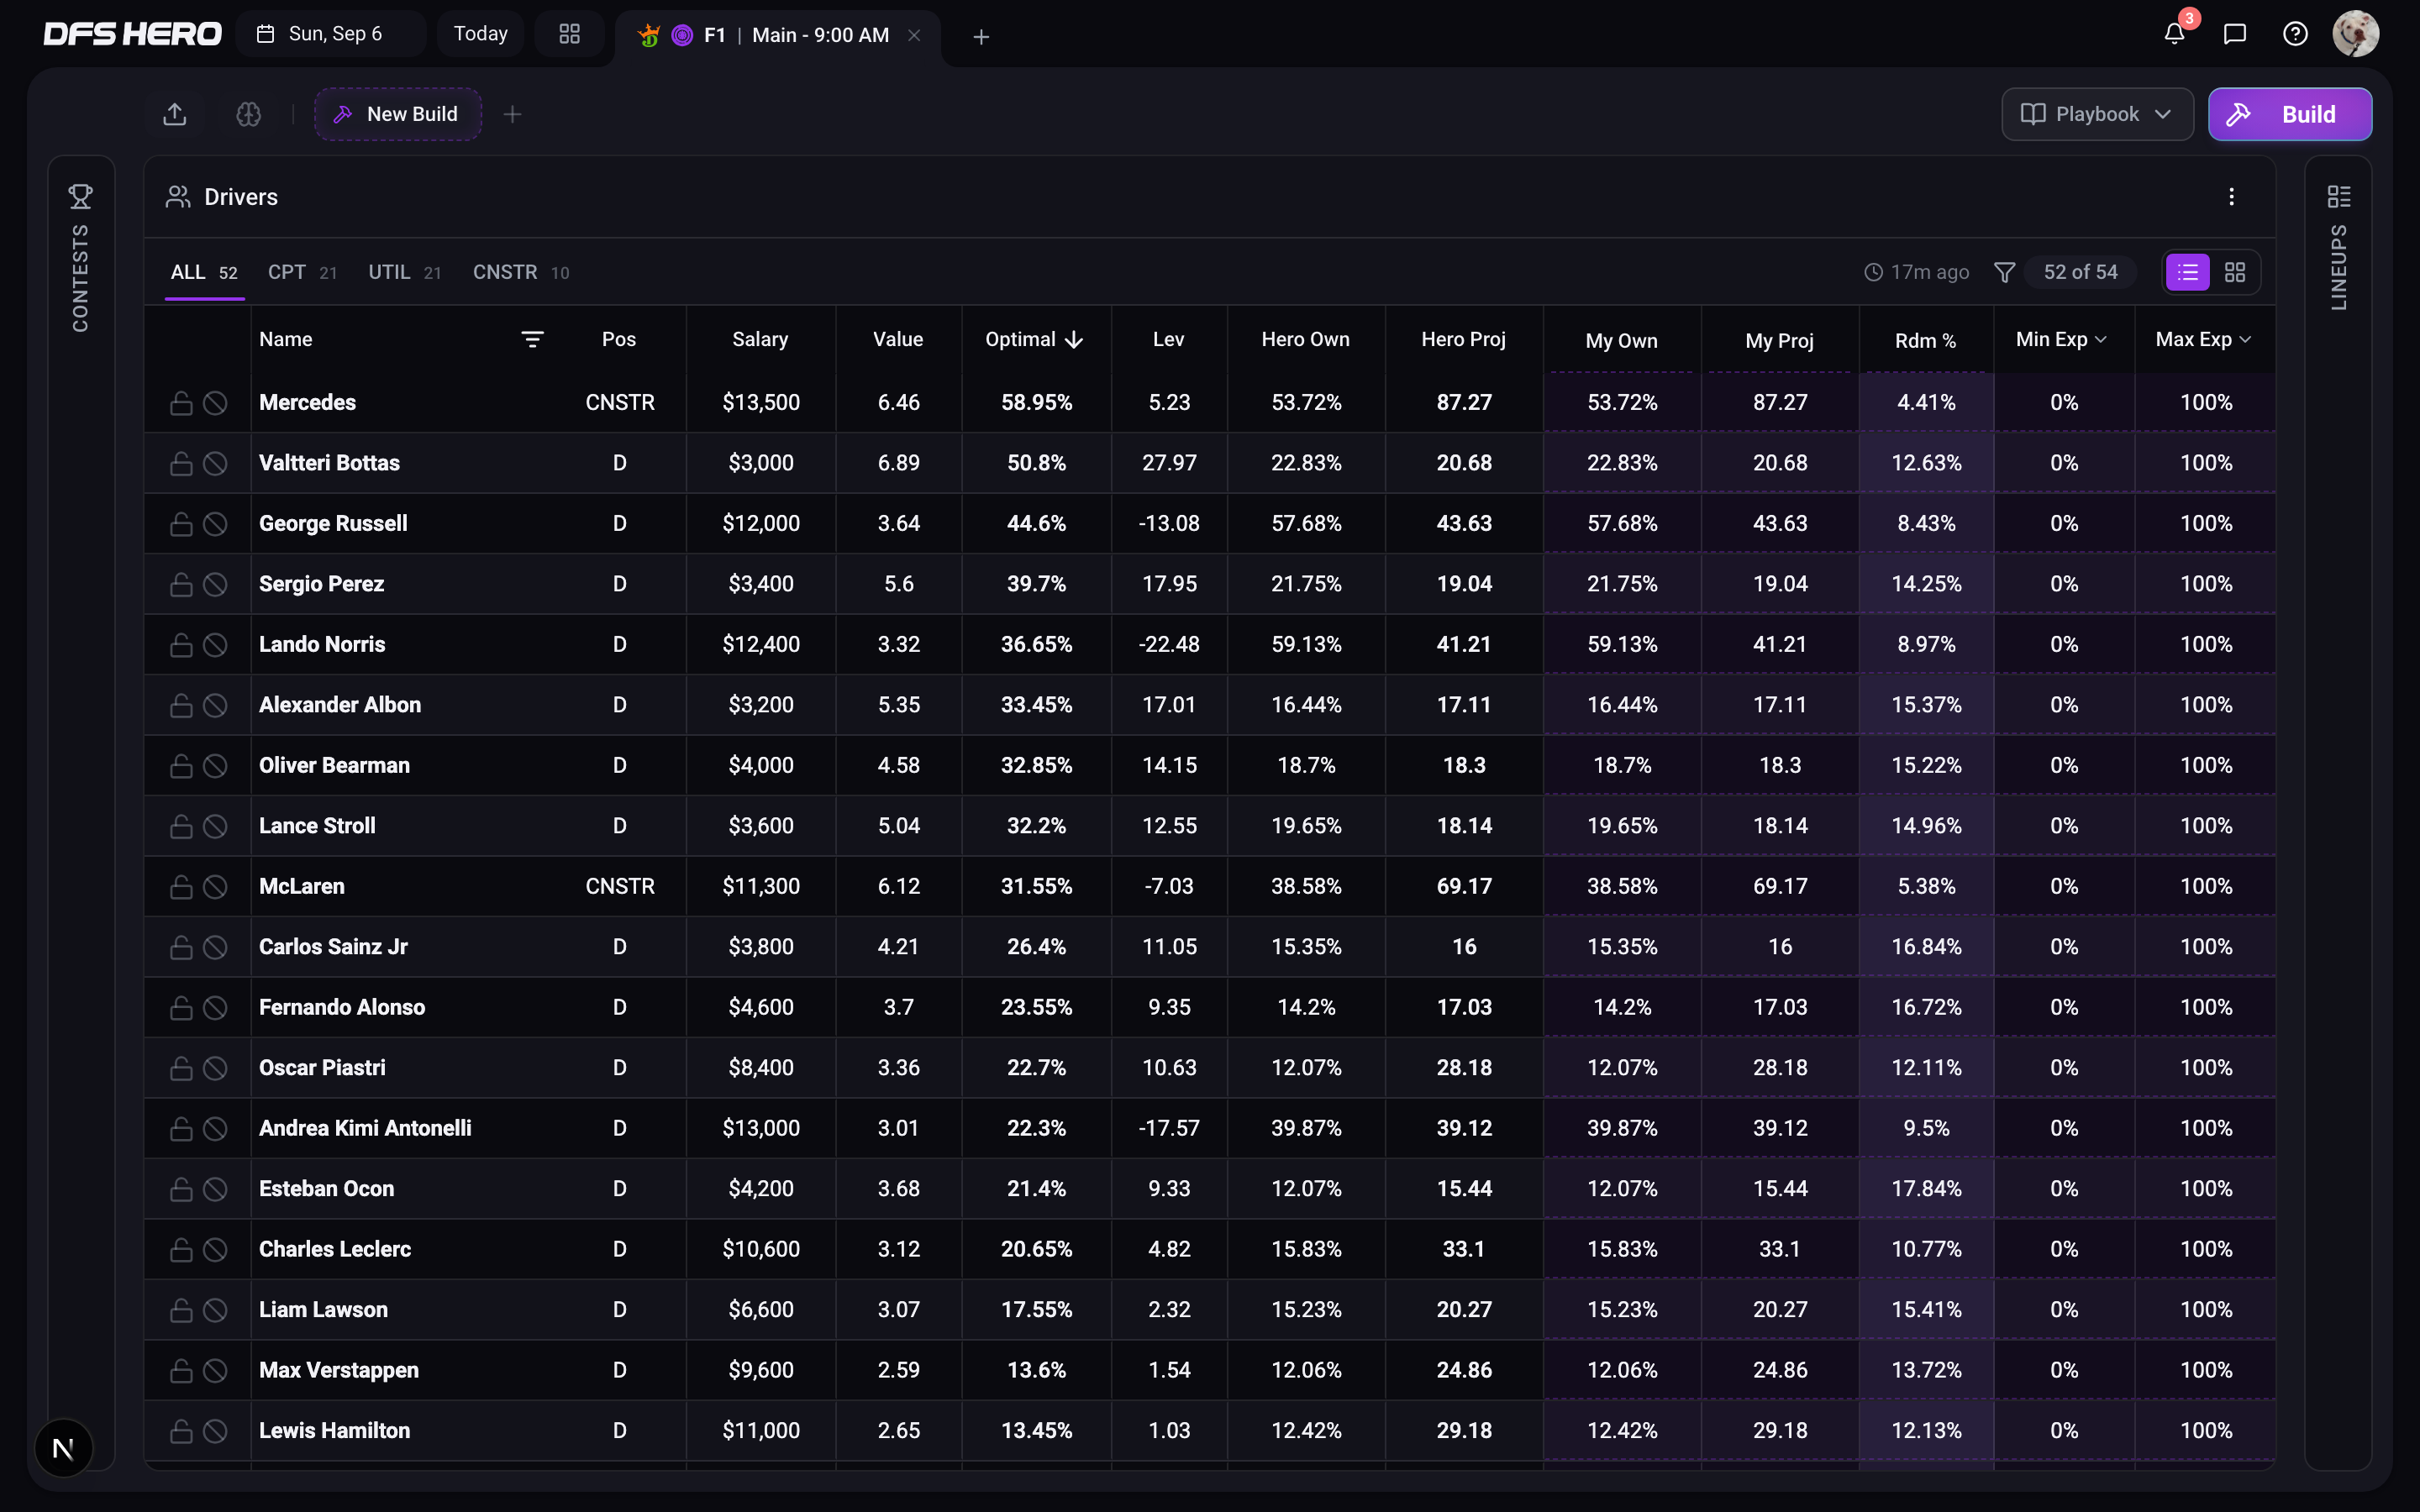Click the 52 of 54 filter count
Viewport: 2420px width, 1512px height.
pos(2080,272)
